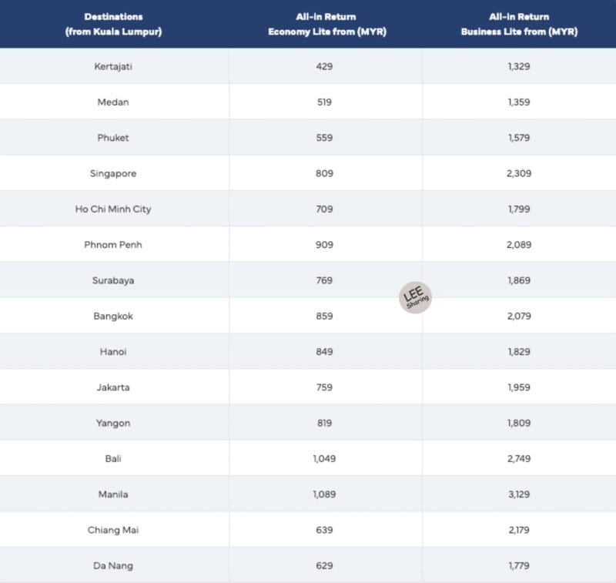Click Medan economy fare 519
This screenshot has width=616, height=583.
click(324, 102)
